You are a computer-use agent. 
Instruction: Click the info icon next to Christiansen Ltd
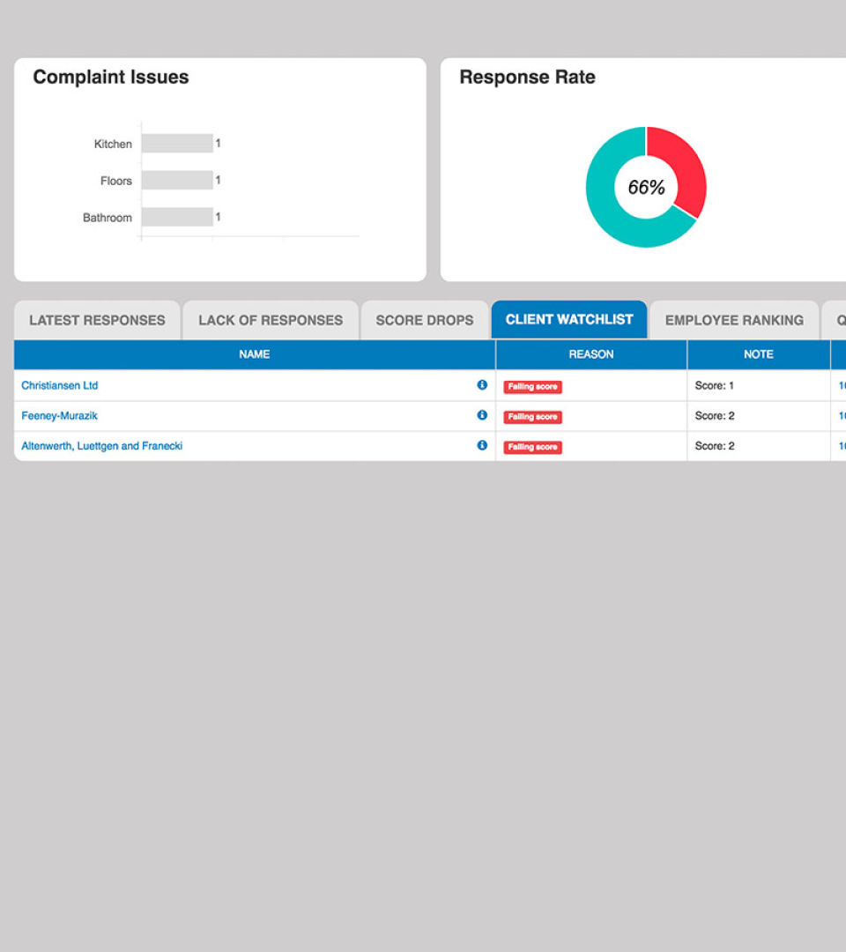tap(482, 385)
